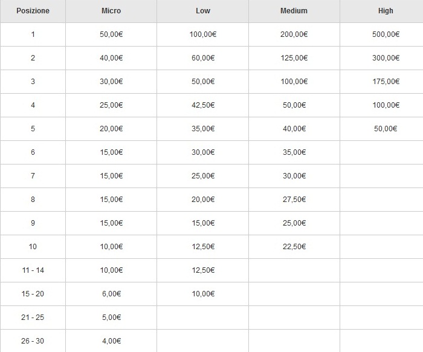Select the position 10 row label
Screen dimensions: 423x352
coord(33,247)
